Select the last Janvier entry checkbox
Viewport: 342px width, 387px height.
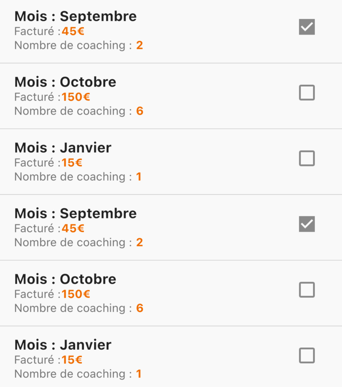pos(306,355)
